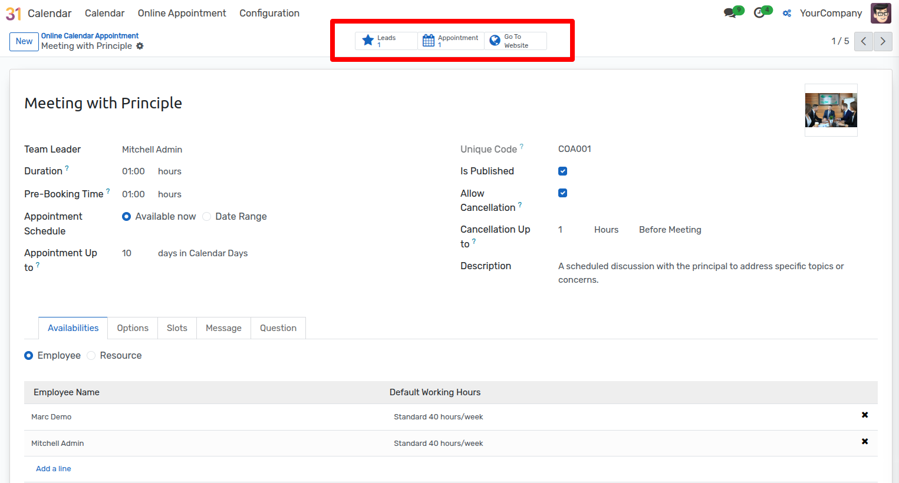
Task: Open the Configuration menu
Action: pos(269,13)
